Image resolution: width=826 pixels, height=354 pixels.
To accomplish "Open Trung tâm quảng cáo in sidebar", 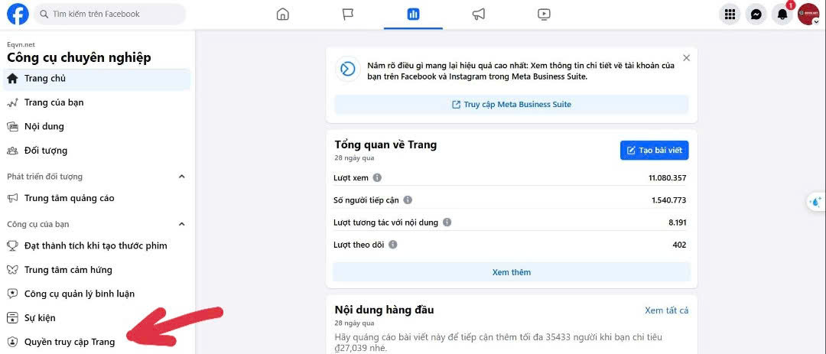I will click(69, 198).
